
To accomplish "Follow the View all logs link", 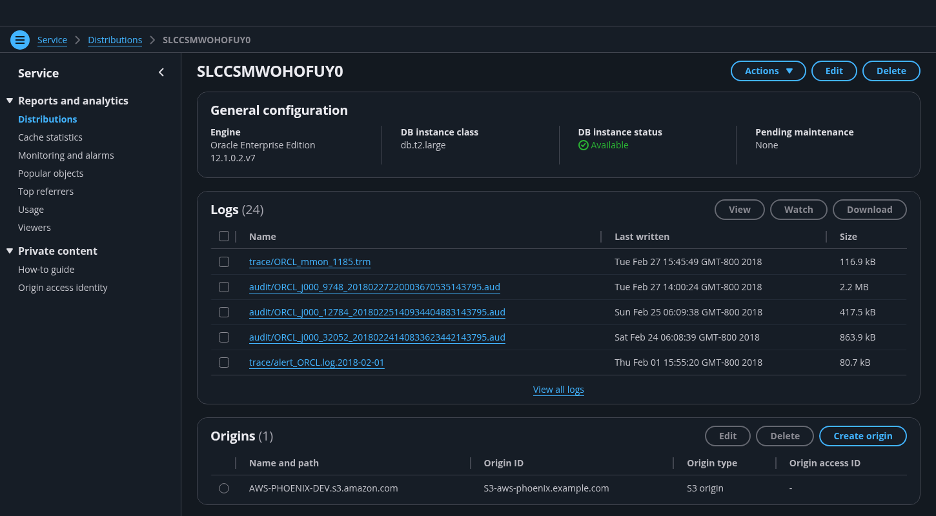I will click(x=558, y=390).
